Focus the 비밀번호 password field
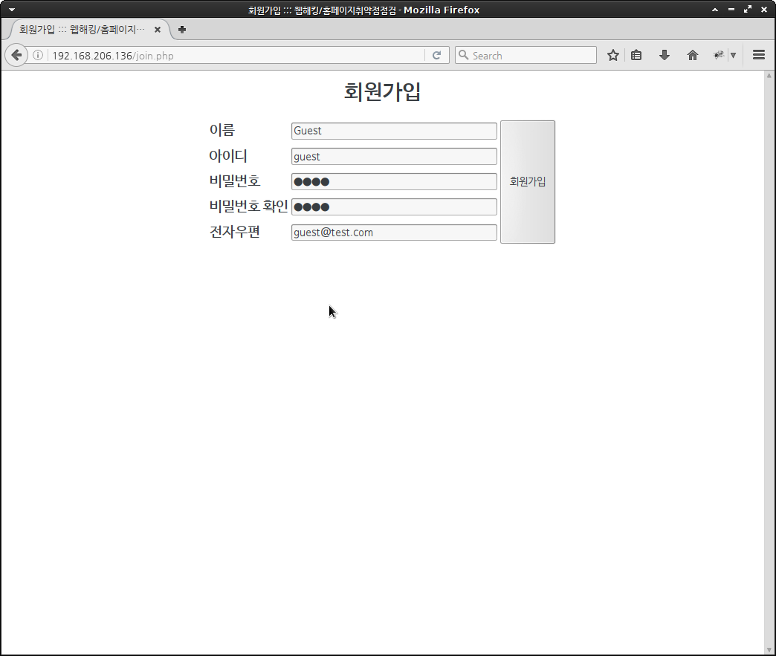Image resolution: width=776 pixels, height=656 pixels. click(394, 181)
